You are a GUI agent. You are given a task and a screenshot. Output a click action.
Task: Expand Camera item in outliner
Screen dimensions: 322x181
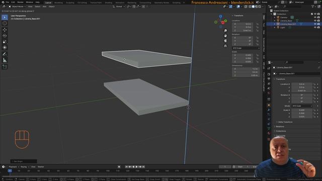(275, 17)
